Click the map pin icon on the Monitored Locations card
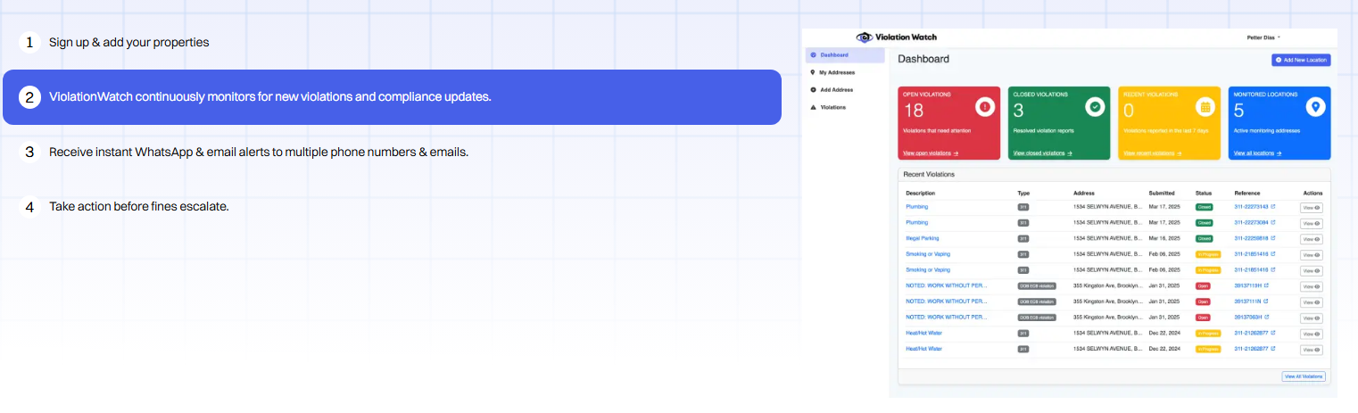This screenshot has height=413, width=1358. pyautogui.click(x=1315, y=107)
